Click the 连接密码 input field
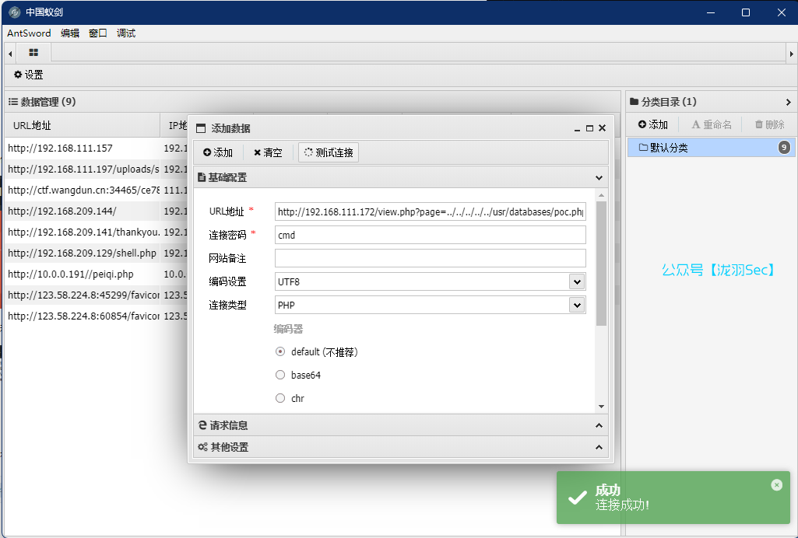This screenshot has width=798, height=538. click(430, 235)
